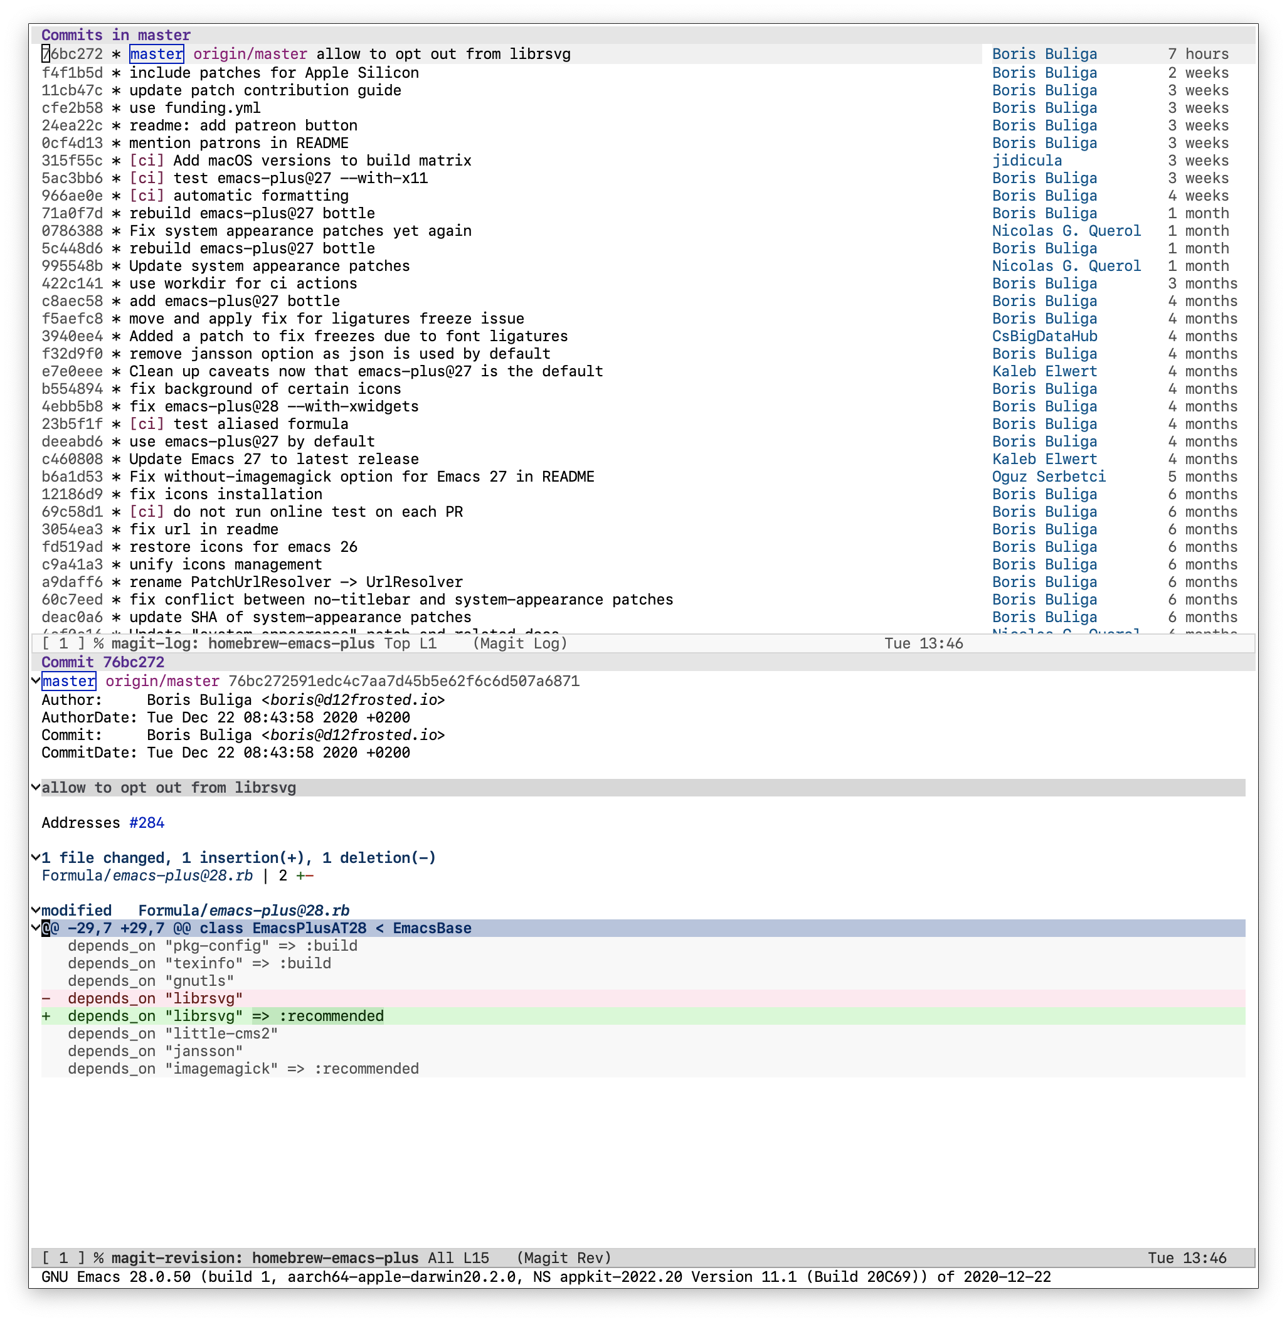1287x1322 pixels.
Task: Select commit 23b5f1f test aliased formula
Action: pyautogui.click(x=194, y=424)
